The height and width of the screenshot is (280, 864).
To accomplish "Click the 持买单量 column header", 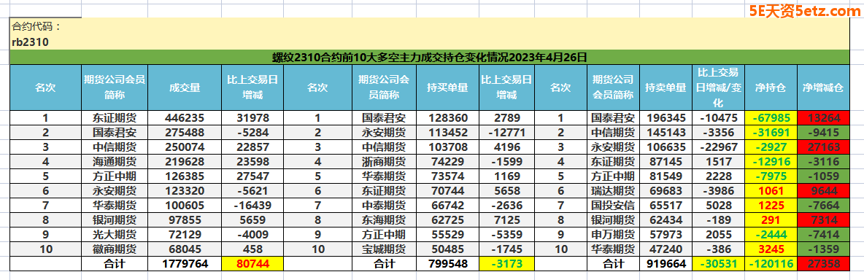I will point(448,87).
